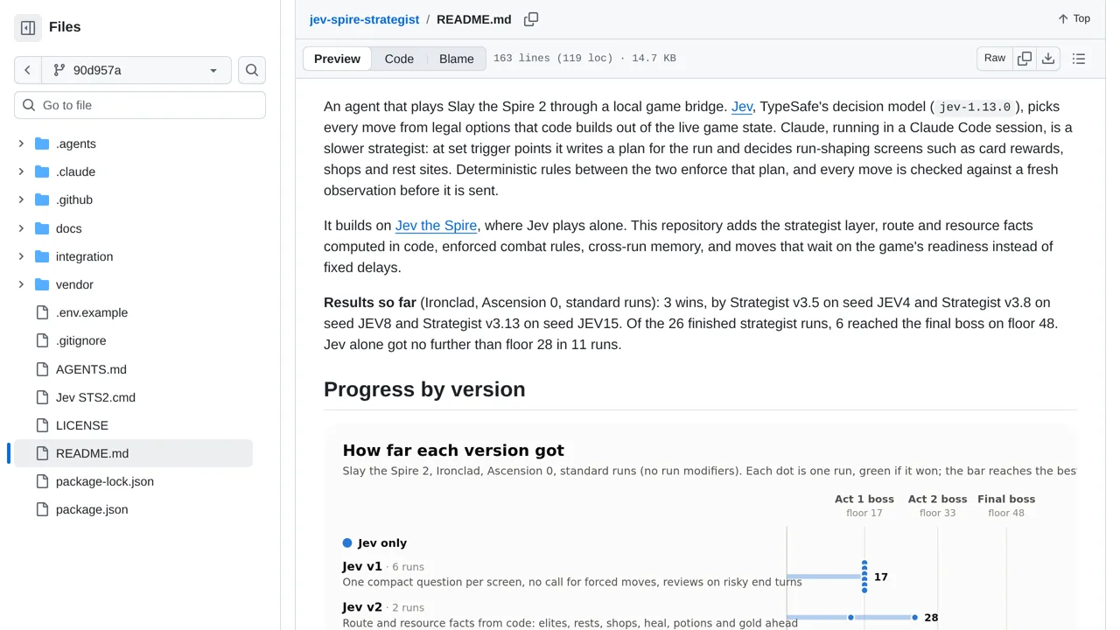Viewport: 1120px width, 630px height.
Task: Click the vendor folder icon
Action: (x=42, y=284)
